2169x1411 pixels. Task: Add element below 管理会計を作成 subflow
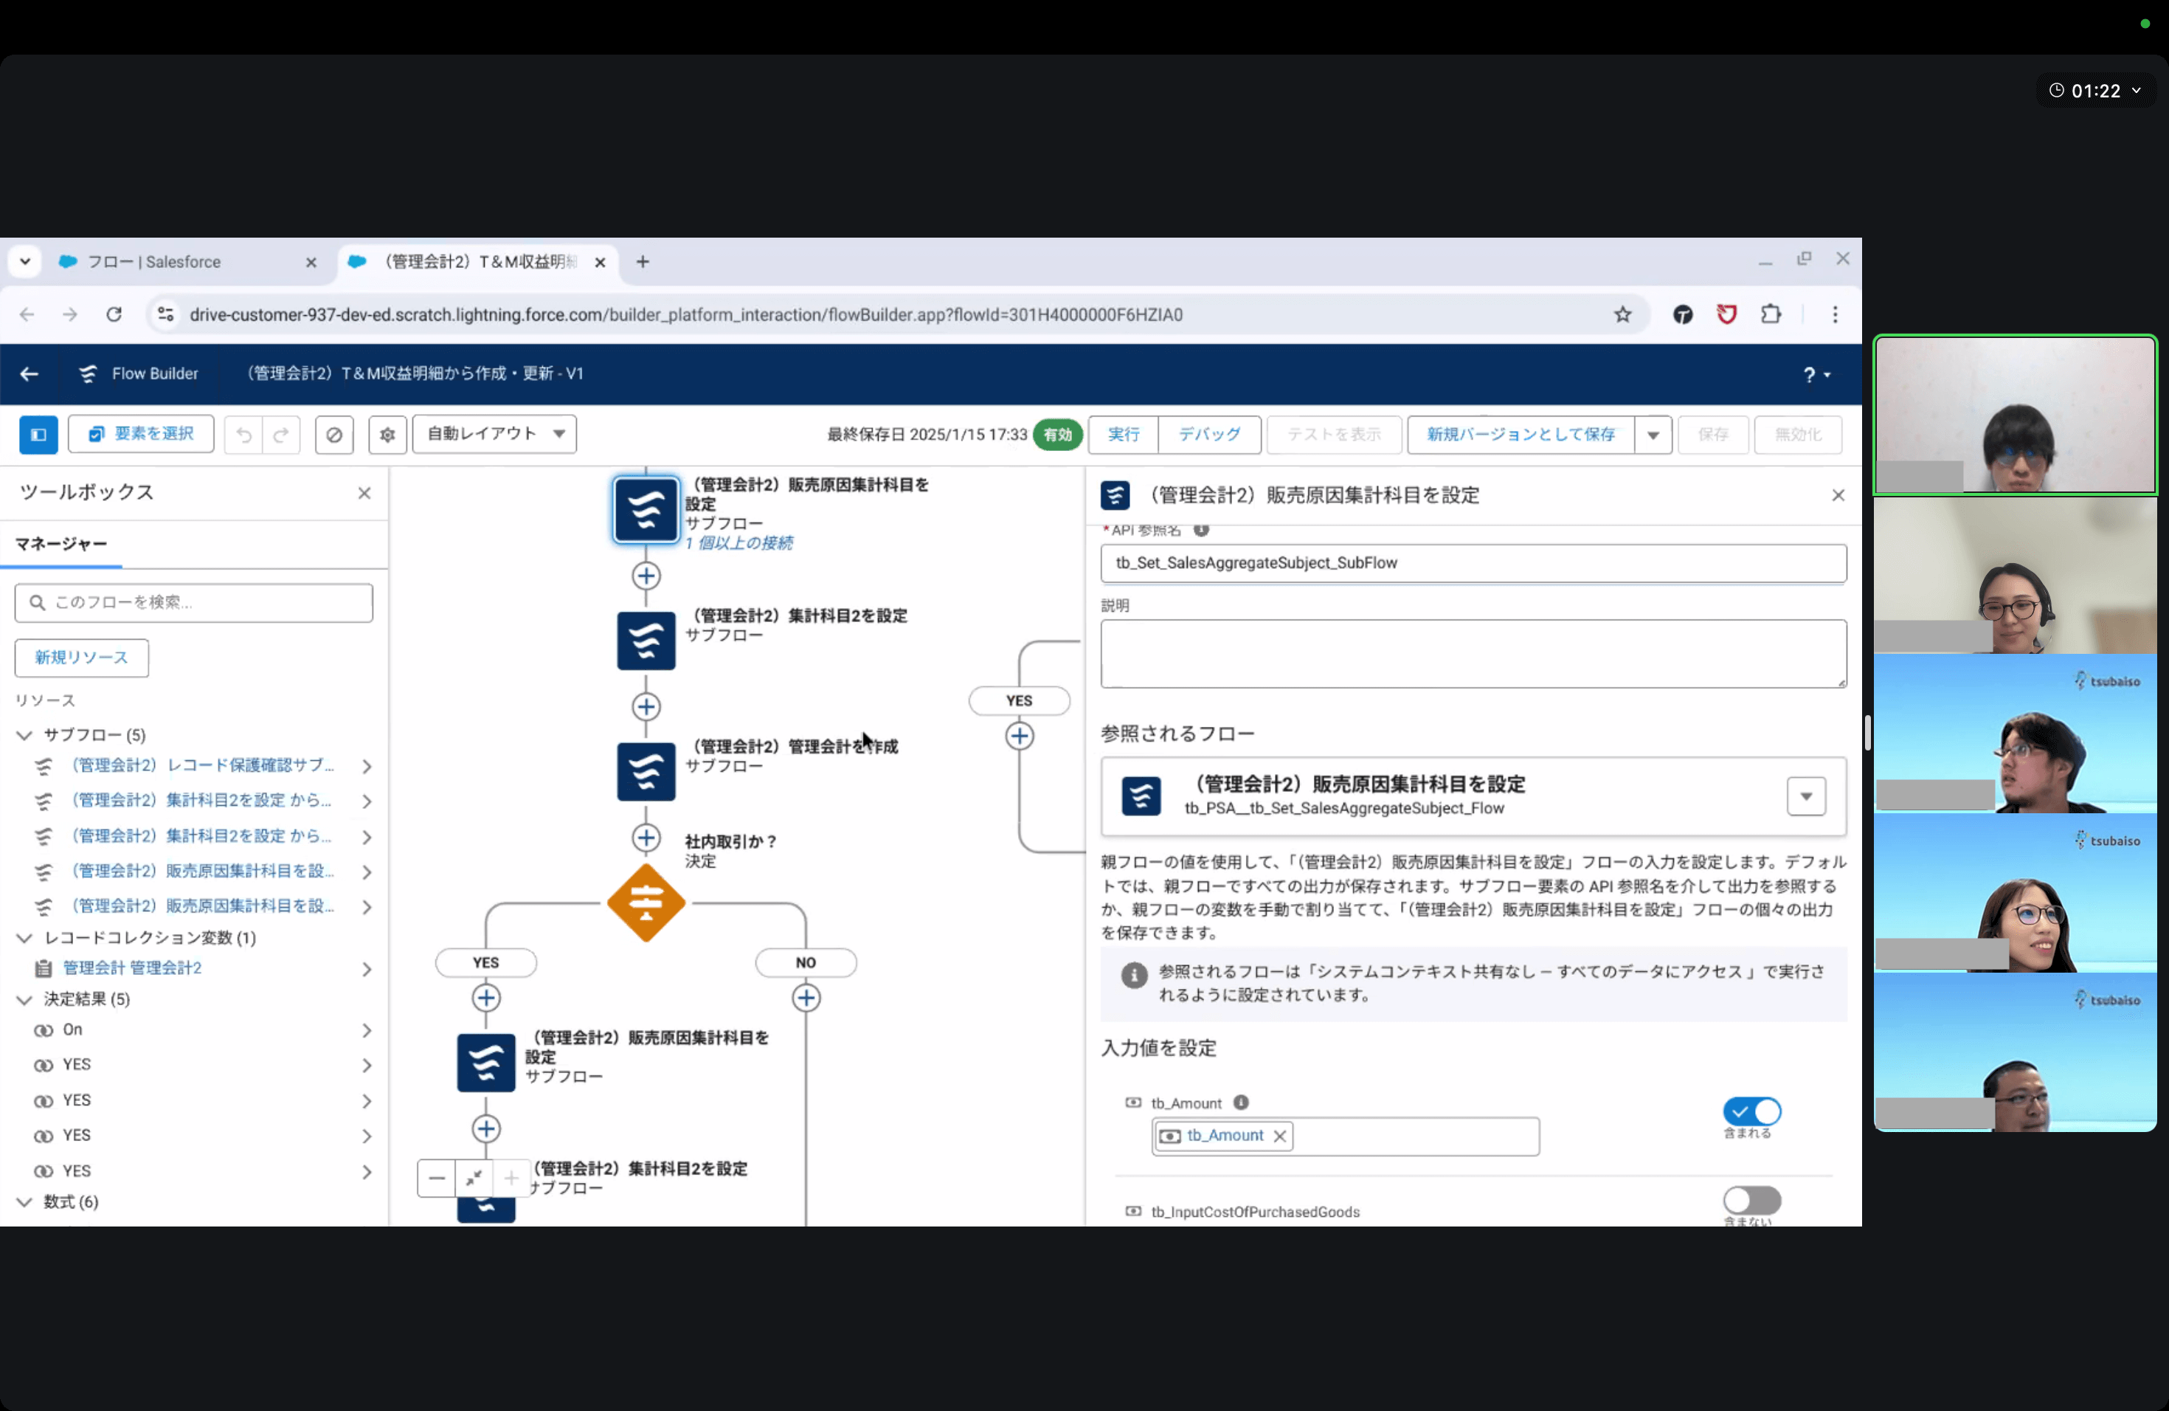pyautogui.click(x=646, y=838)
